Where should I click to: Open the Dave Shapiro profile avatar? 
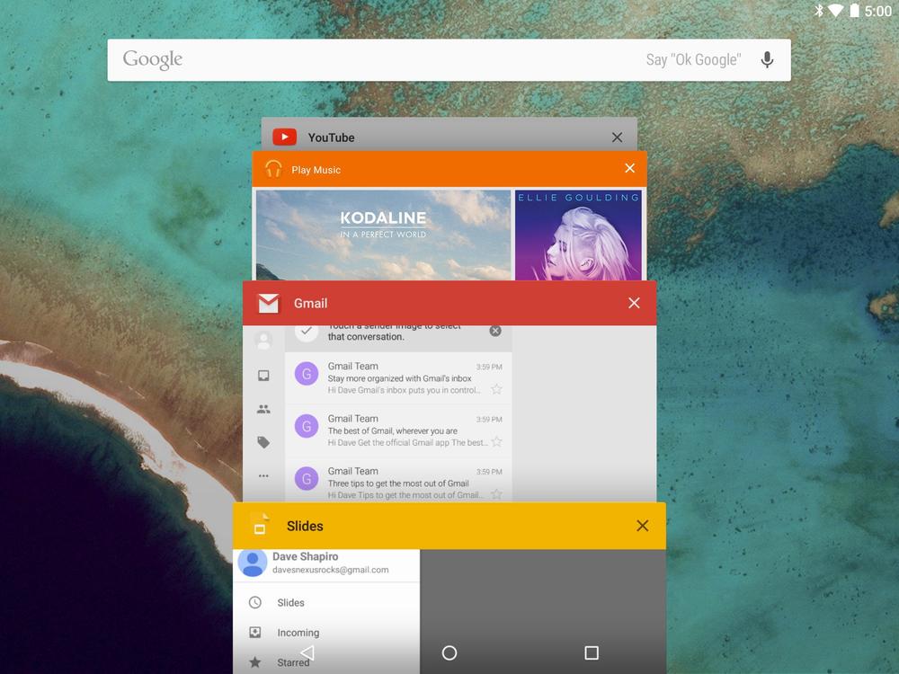[253, 563]
